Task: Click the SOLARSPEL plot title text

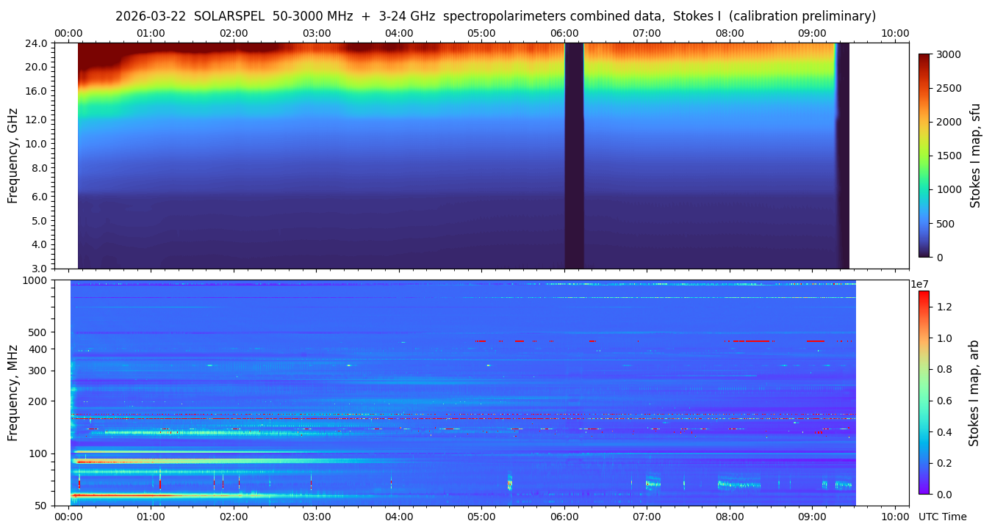Action: click(x=495, y=16)
